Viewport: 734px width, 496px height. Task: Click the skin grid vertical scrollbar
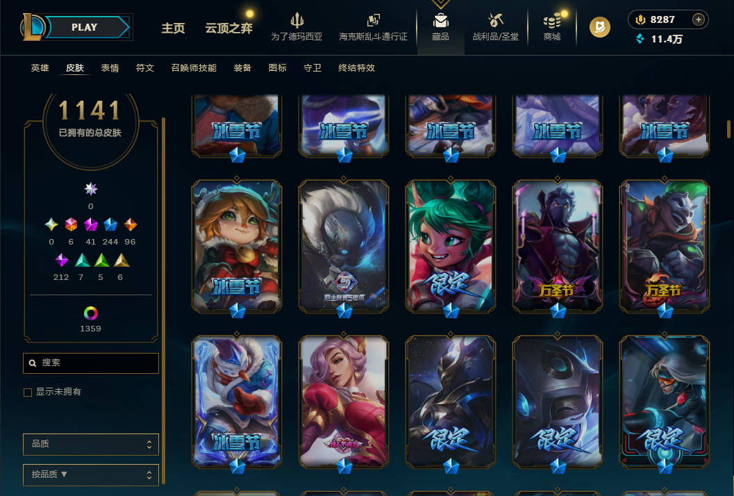[x=728, y=129]
